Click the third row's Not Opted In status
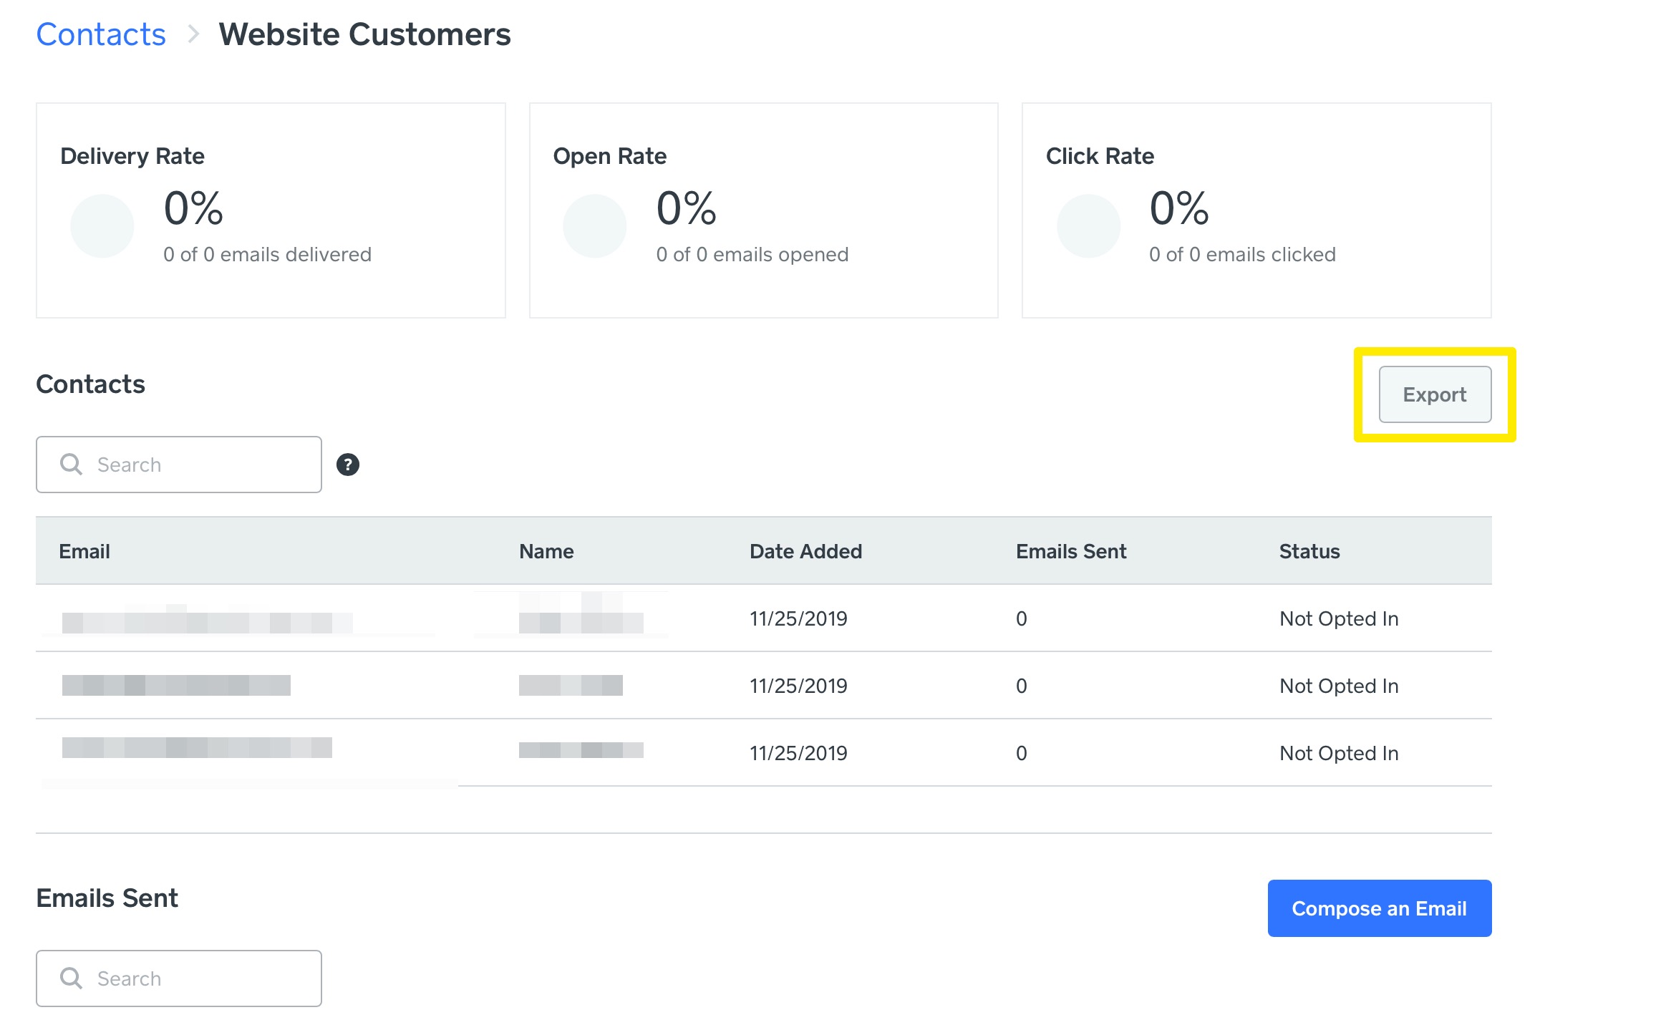The height and width of the screenshot is (1020, 1661). click(1339, 753)
